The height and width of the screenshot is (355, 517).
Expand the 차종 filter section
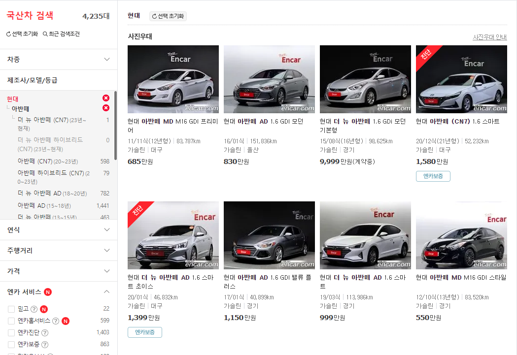click(x=59, y=59)
